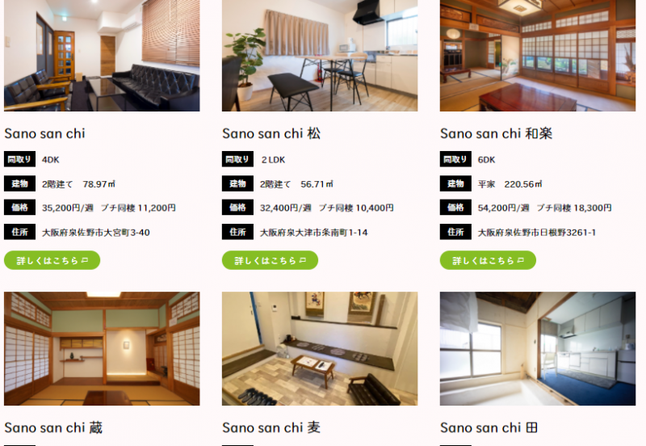Click the external link icon on 和楽 details button

coord(521,260)
